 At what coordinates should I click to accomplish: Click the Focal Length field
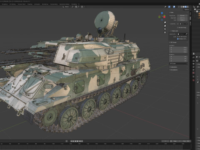click(x=182, y=16)
